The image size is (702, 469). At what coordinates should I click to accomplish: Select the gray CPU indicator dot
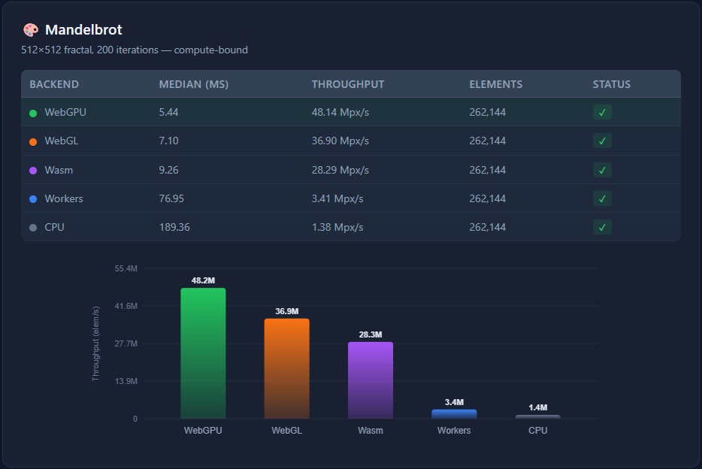[32, 227]
